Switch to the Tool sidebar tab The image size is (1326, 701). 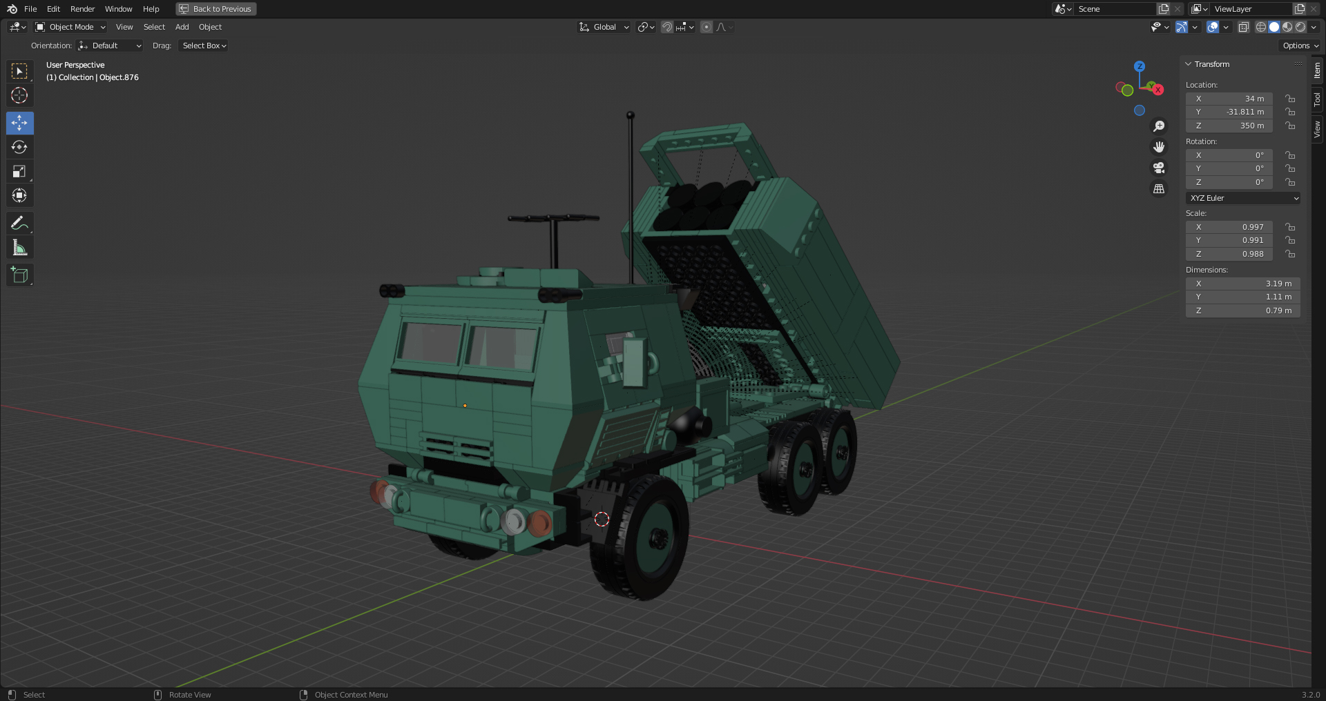point(1318,99)
